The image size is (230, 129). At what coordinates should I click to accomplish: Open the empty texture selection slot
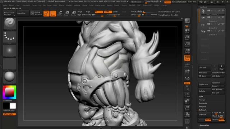pyautogui.click(x=10, y=64)
